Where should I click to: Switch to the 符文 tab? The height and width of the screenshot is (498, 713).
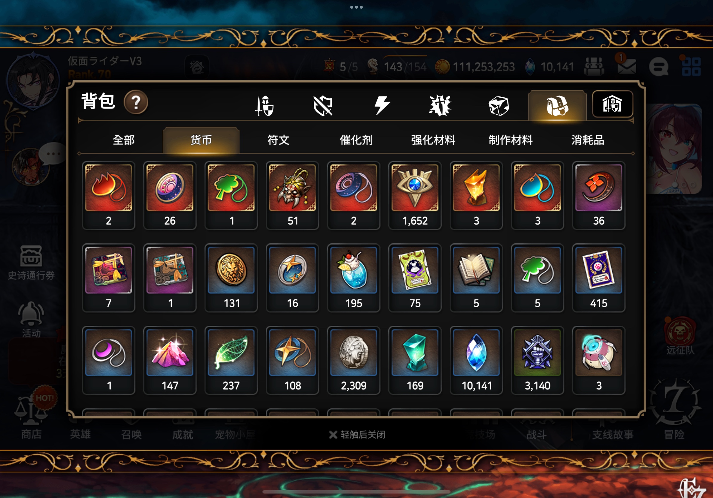(279, 140)
